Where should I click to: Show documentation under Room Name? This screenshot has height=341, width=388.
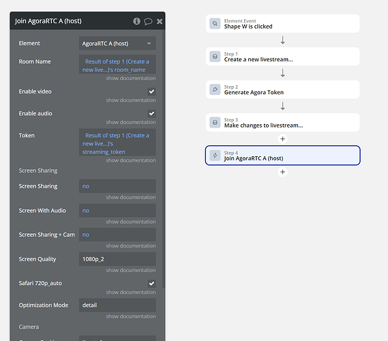pyautogui.click(x=131, y=78)
